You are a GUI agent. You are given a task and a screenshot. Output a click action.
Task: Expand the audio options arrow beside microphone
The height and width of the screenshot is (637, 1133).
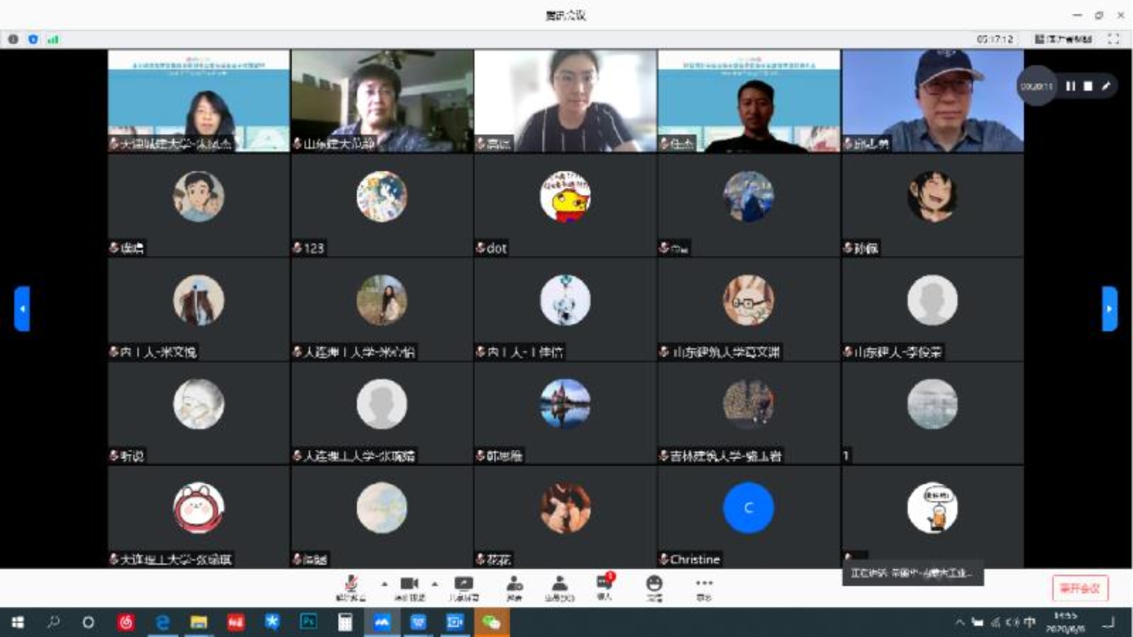tap(384, 583)
